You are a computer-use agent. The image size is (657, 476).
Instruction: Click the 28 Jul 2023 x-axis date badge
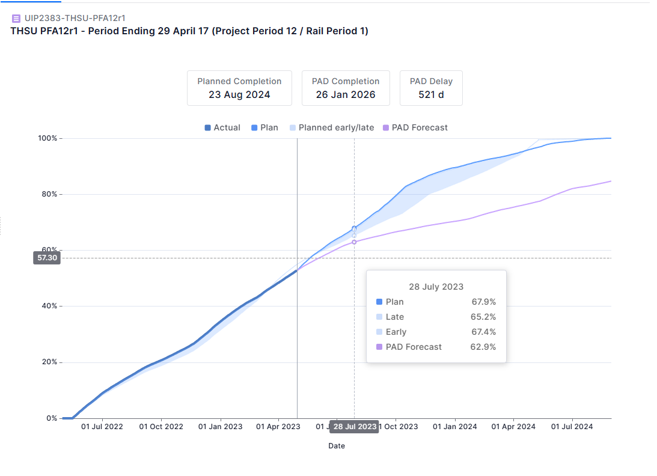[355, 427]
